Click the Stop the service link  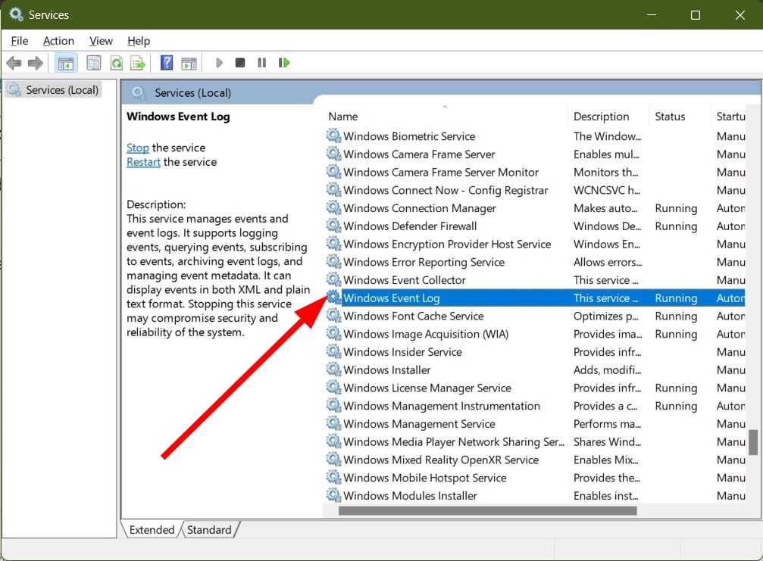tap(138, 148)
